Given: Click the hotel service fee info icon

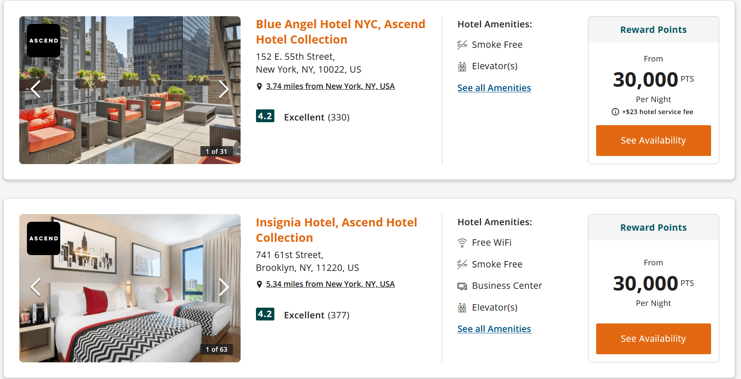Looking at the screenshot, I should point(615,112).
